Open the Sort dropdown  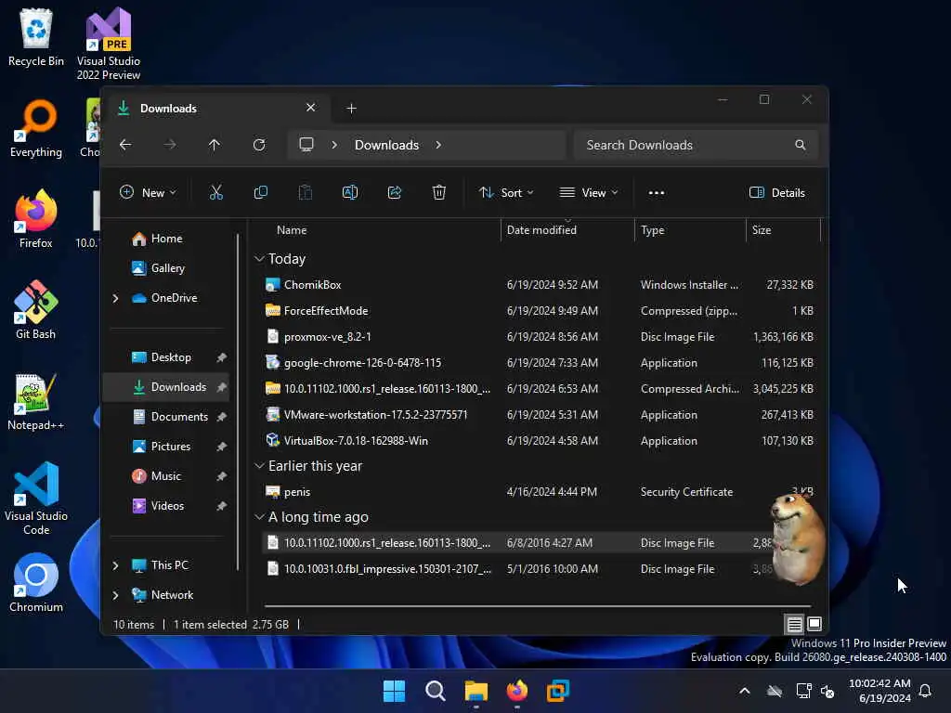coord(506,193)
